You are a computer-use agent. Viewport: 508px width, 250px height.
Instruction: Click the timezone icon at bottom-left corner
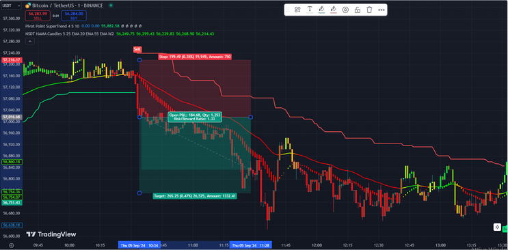pyautogui.click(x=12, y=245)
